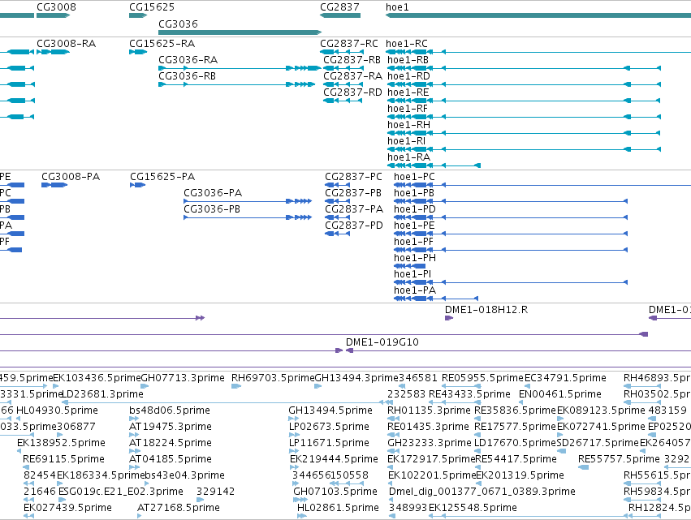Click EST Dmel_dig_001377_0671_0389.3prime
This screenshot has height=520, width=691.
(x=391, y=500)
